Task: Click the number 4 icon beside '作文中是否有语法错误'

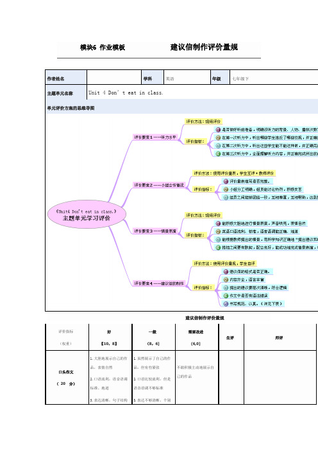Action: (x=226, y=296)
